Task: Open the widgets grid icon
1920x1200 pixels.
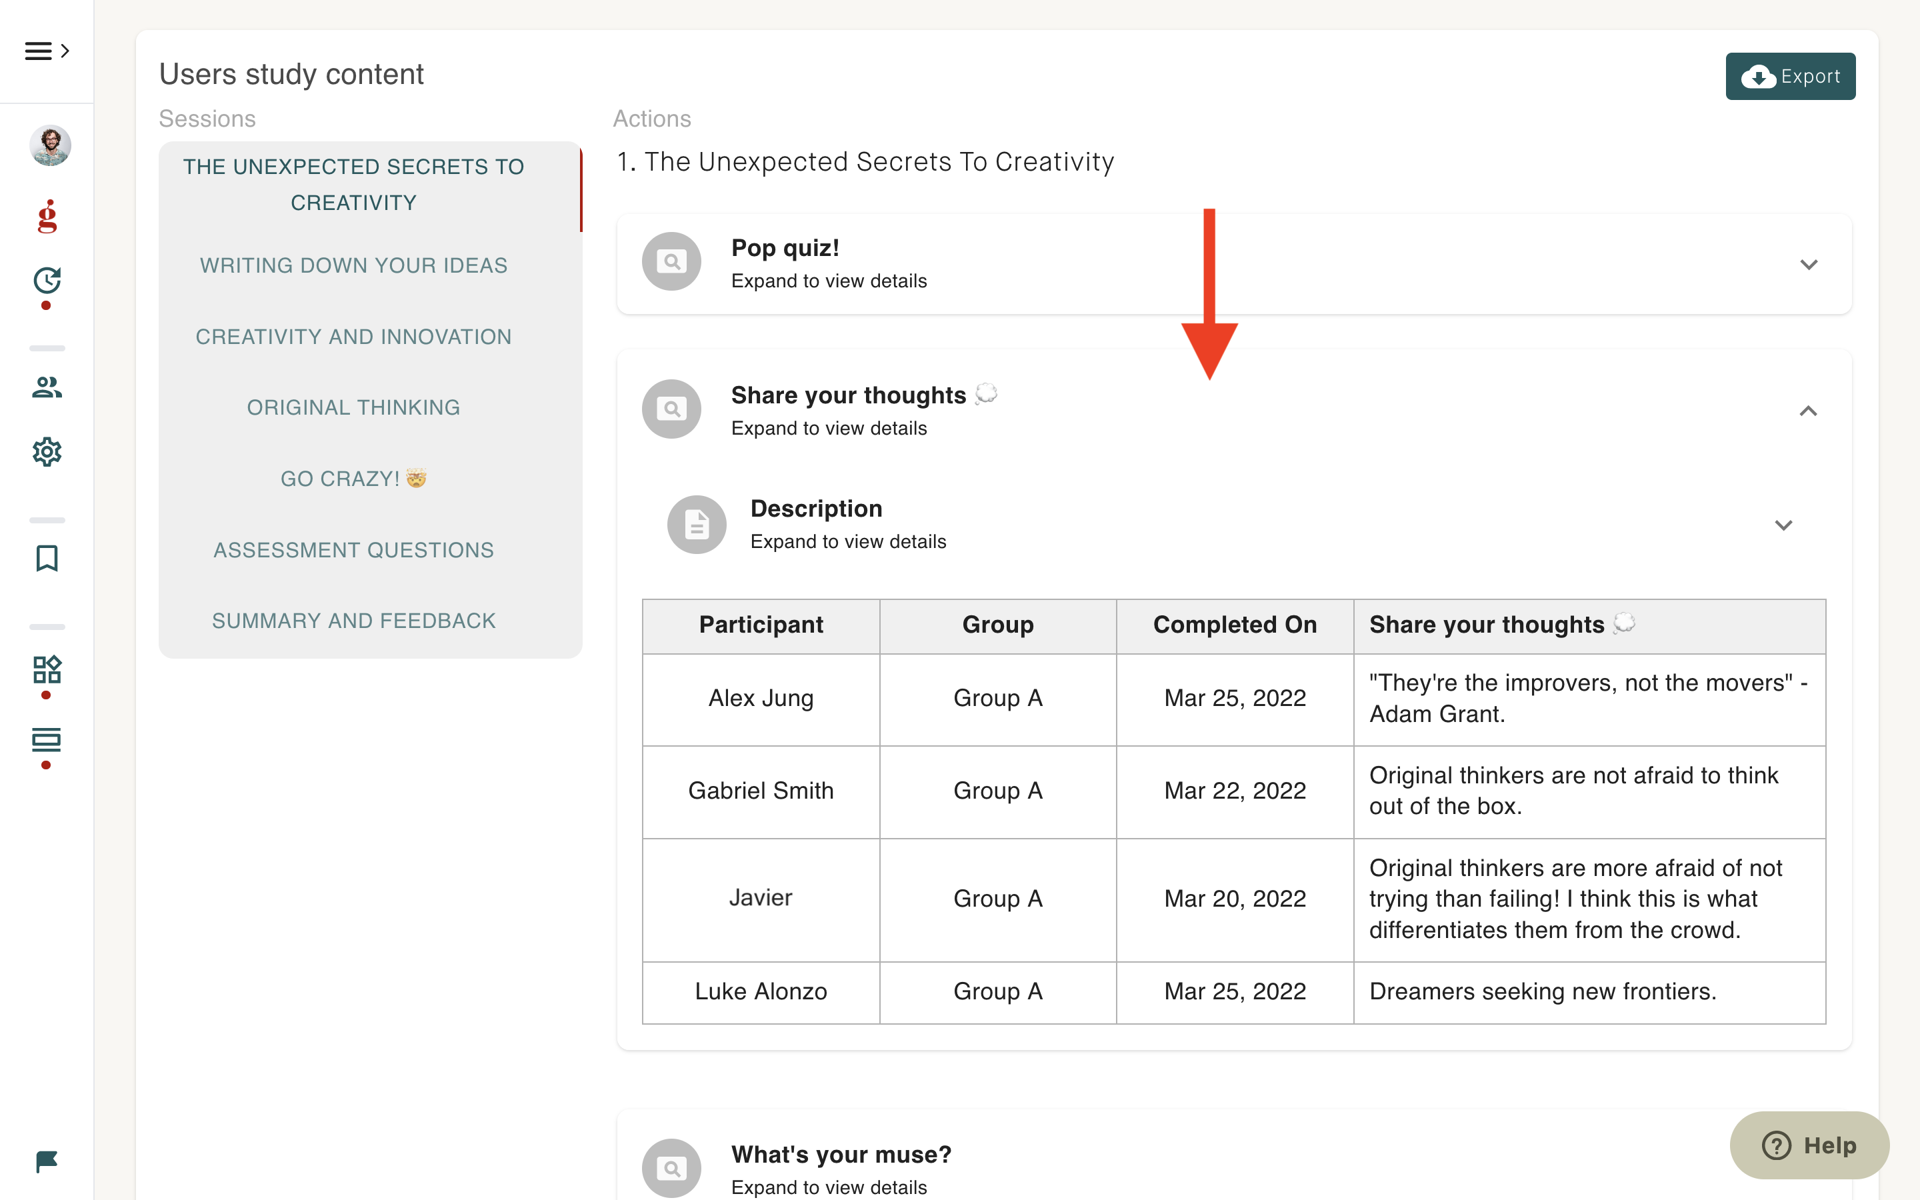Action: [47, 670]
